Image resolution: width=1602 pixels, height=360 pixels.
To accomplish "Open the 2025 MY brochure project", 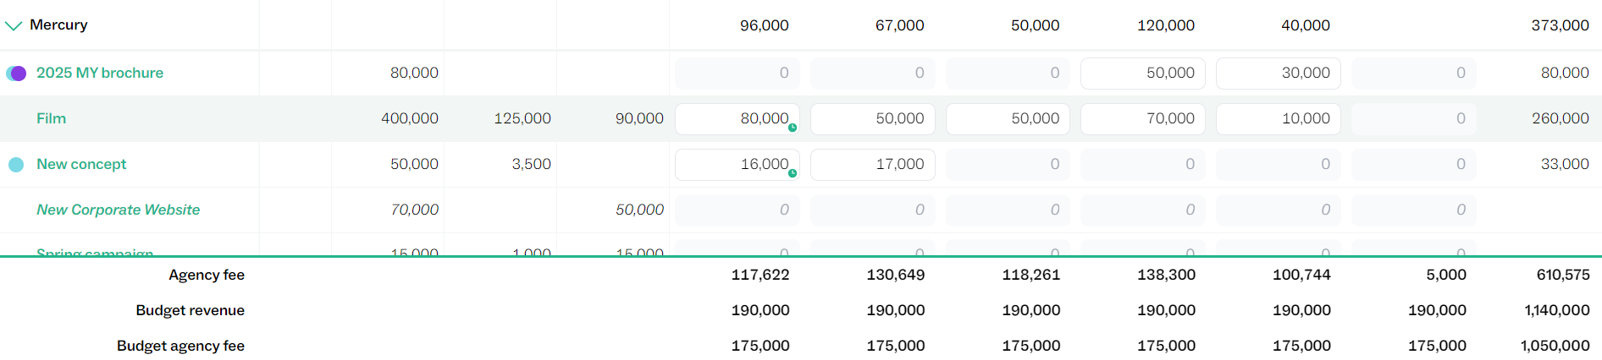I will tap(100, 73).
